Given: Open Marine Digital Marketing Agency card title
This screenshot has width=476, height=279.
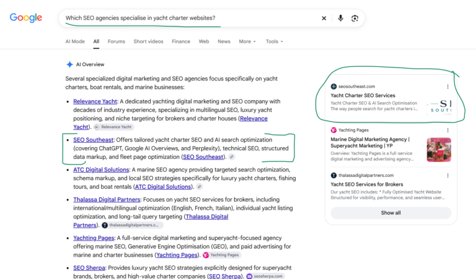Looking at the screenshot, I should pos(370,142).
